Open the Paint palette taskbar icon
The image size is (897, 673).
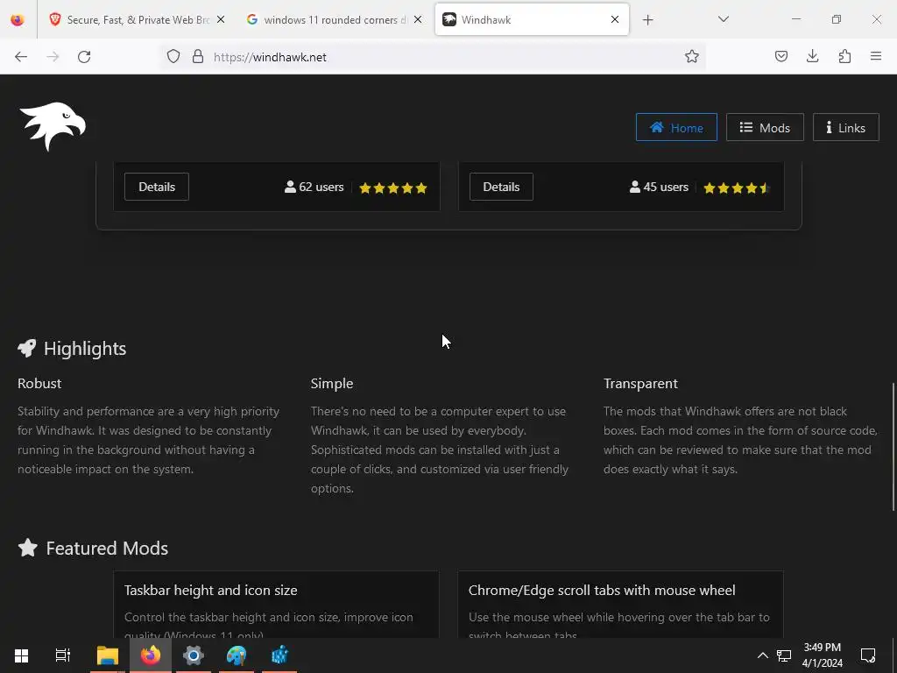[237, 655]
